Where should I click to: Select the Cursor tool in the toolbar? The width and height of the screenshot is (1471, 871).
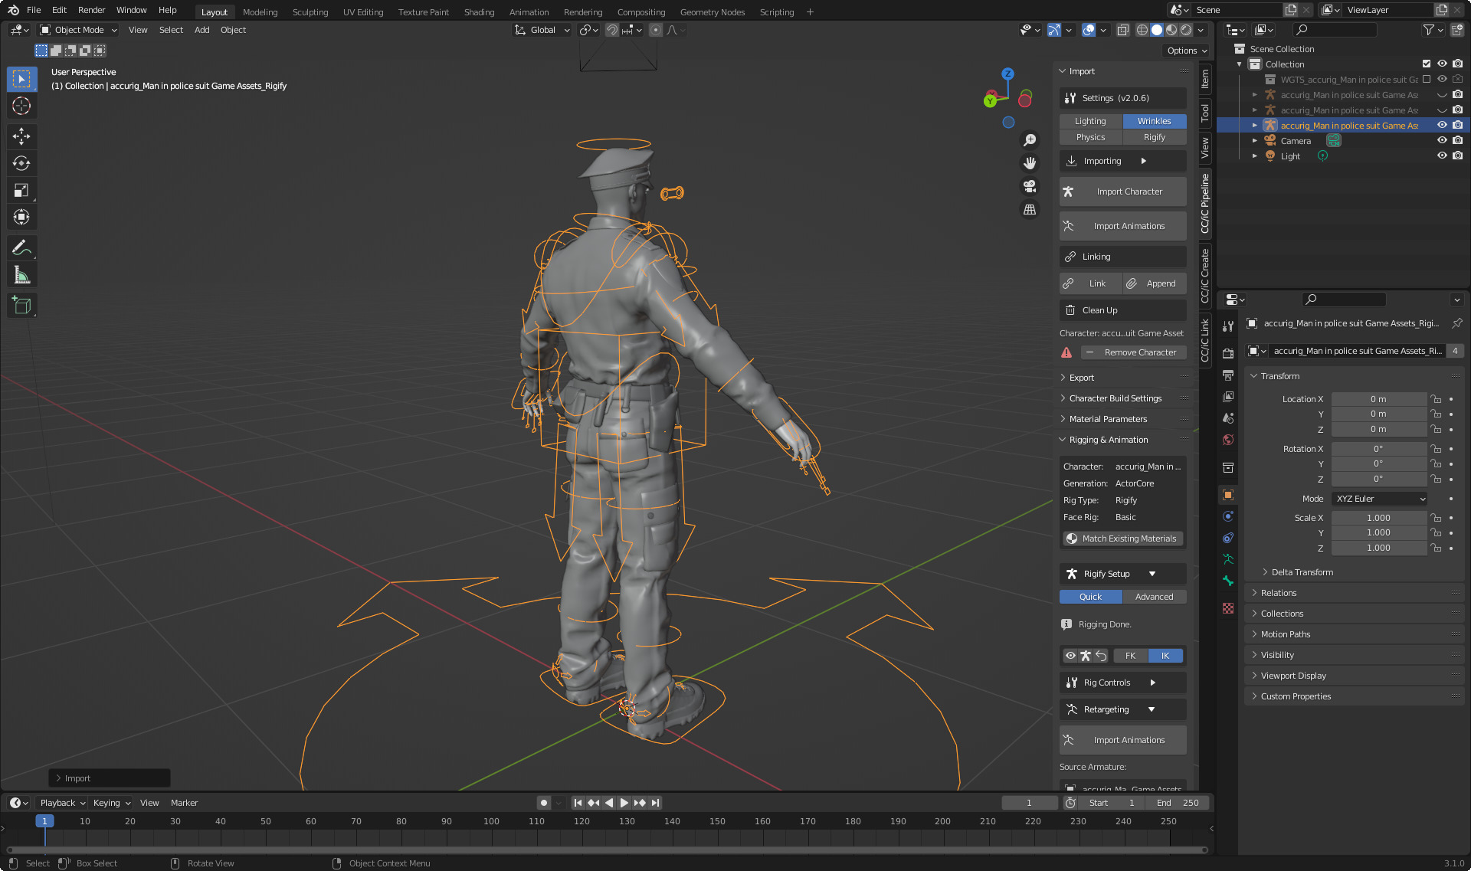click(x=21, y=106)
